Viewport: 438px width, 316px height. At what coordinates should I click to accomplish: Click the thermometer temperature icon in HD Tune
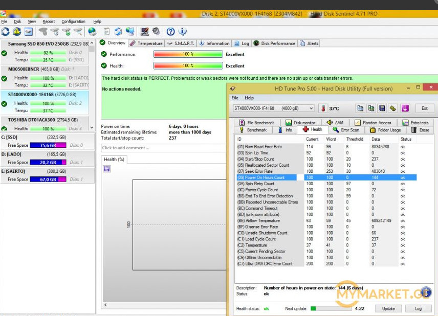tap(323, 108)
